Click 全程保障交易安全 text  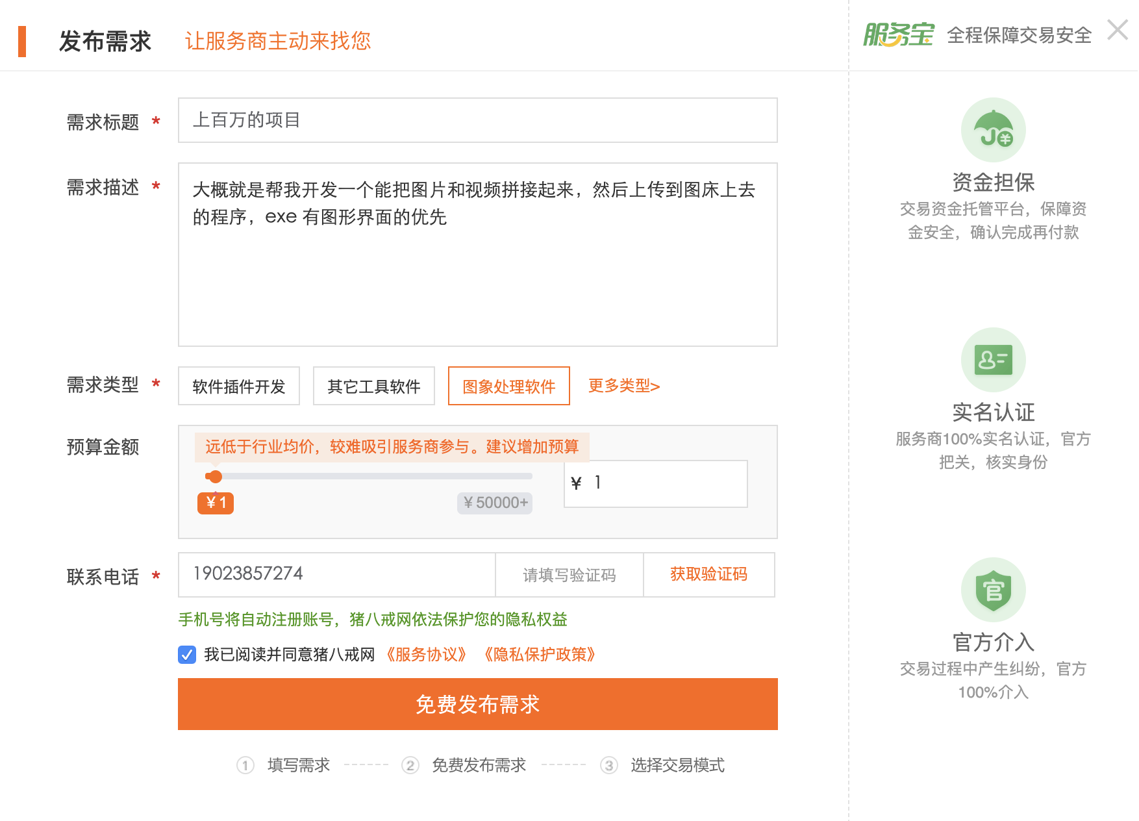tap(1019, 35)
